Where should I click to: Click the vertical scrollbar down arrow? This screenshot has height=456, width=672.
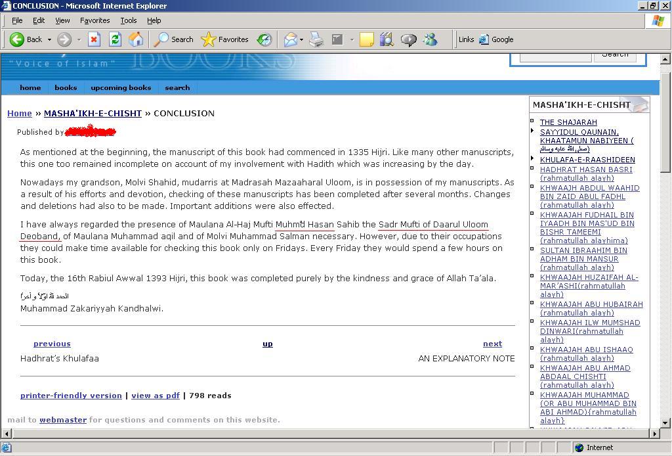pyautogui.click(x=665, y=422)
